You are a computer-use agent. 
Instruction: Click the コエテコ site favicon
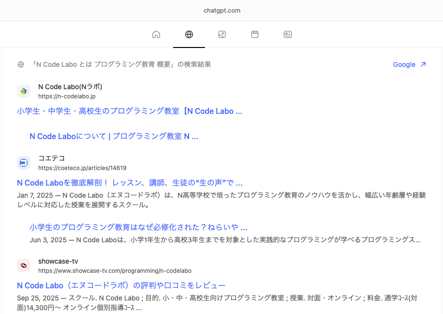click(x=23, y=163)
